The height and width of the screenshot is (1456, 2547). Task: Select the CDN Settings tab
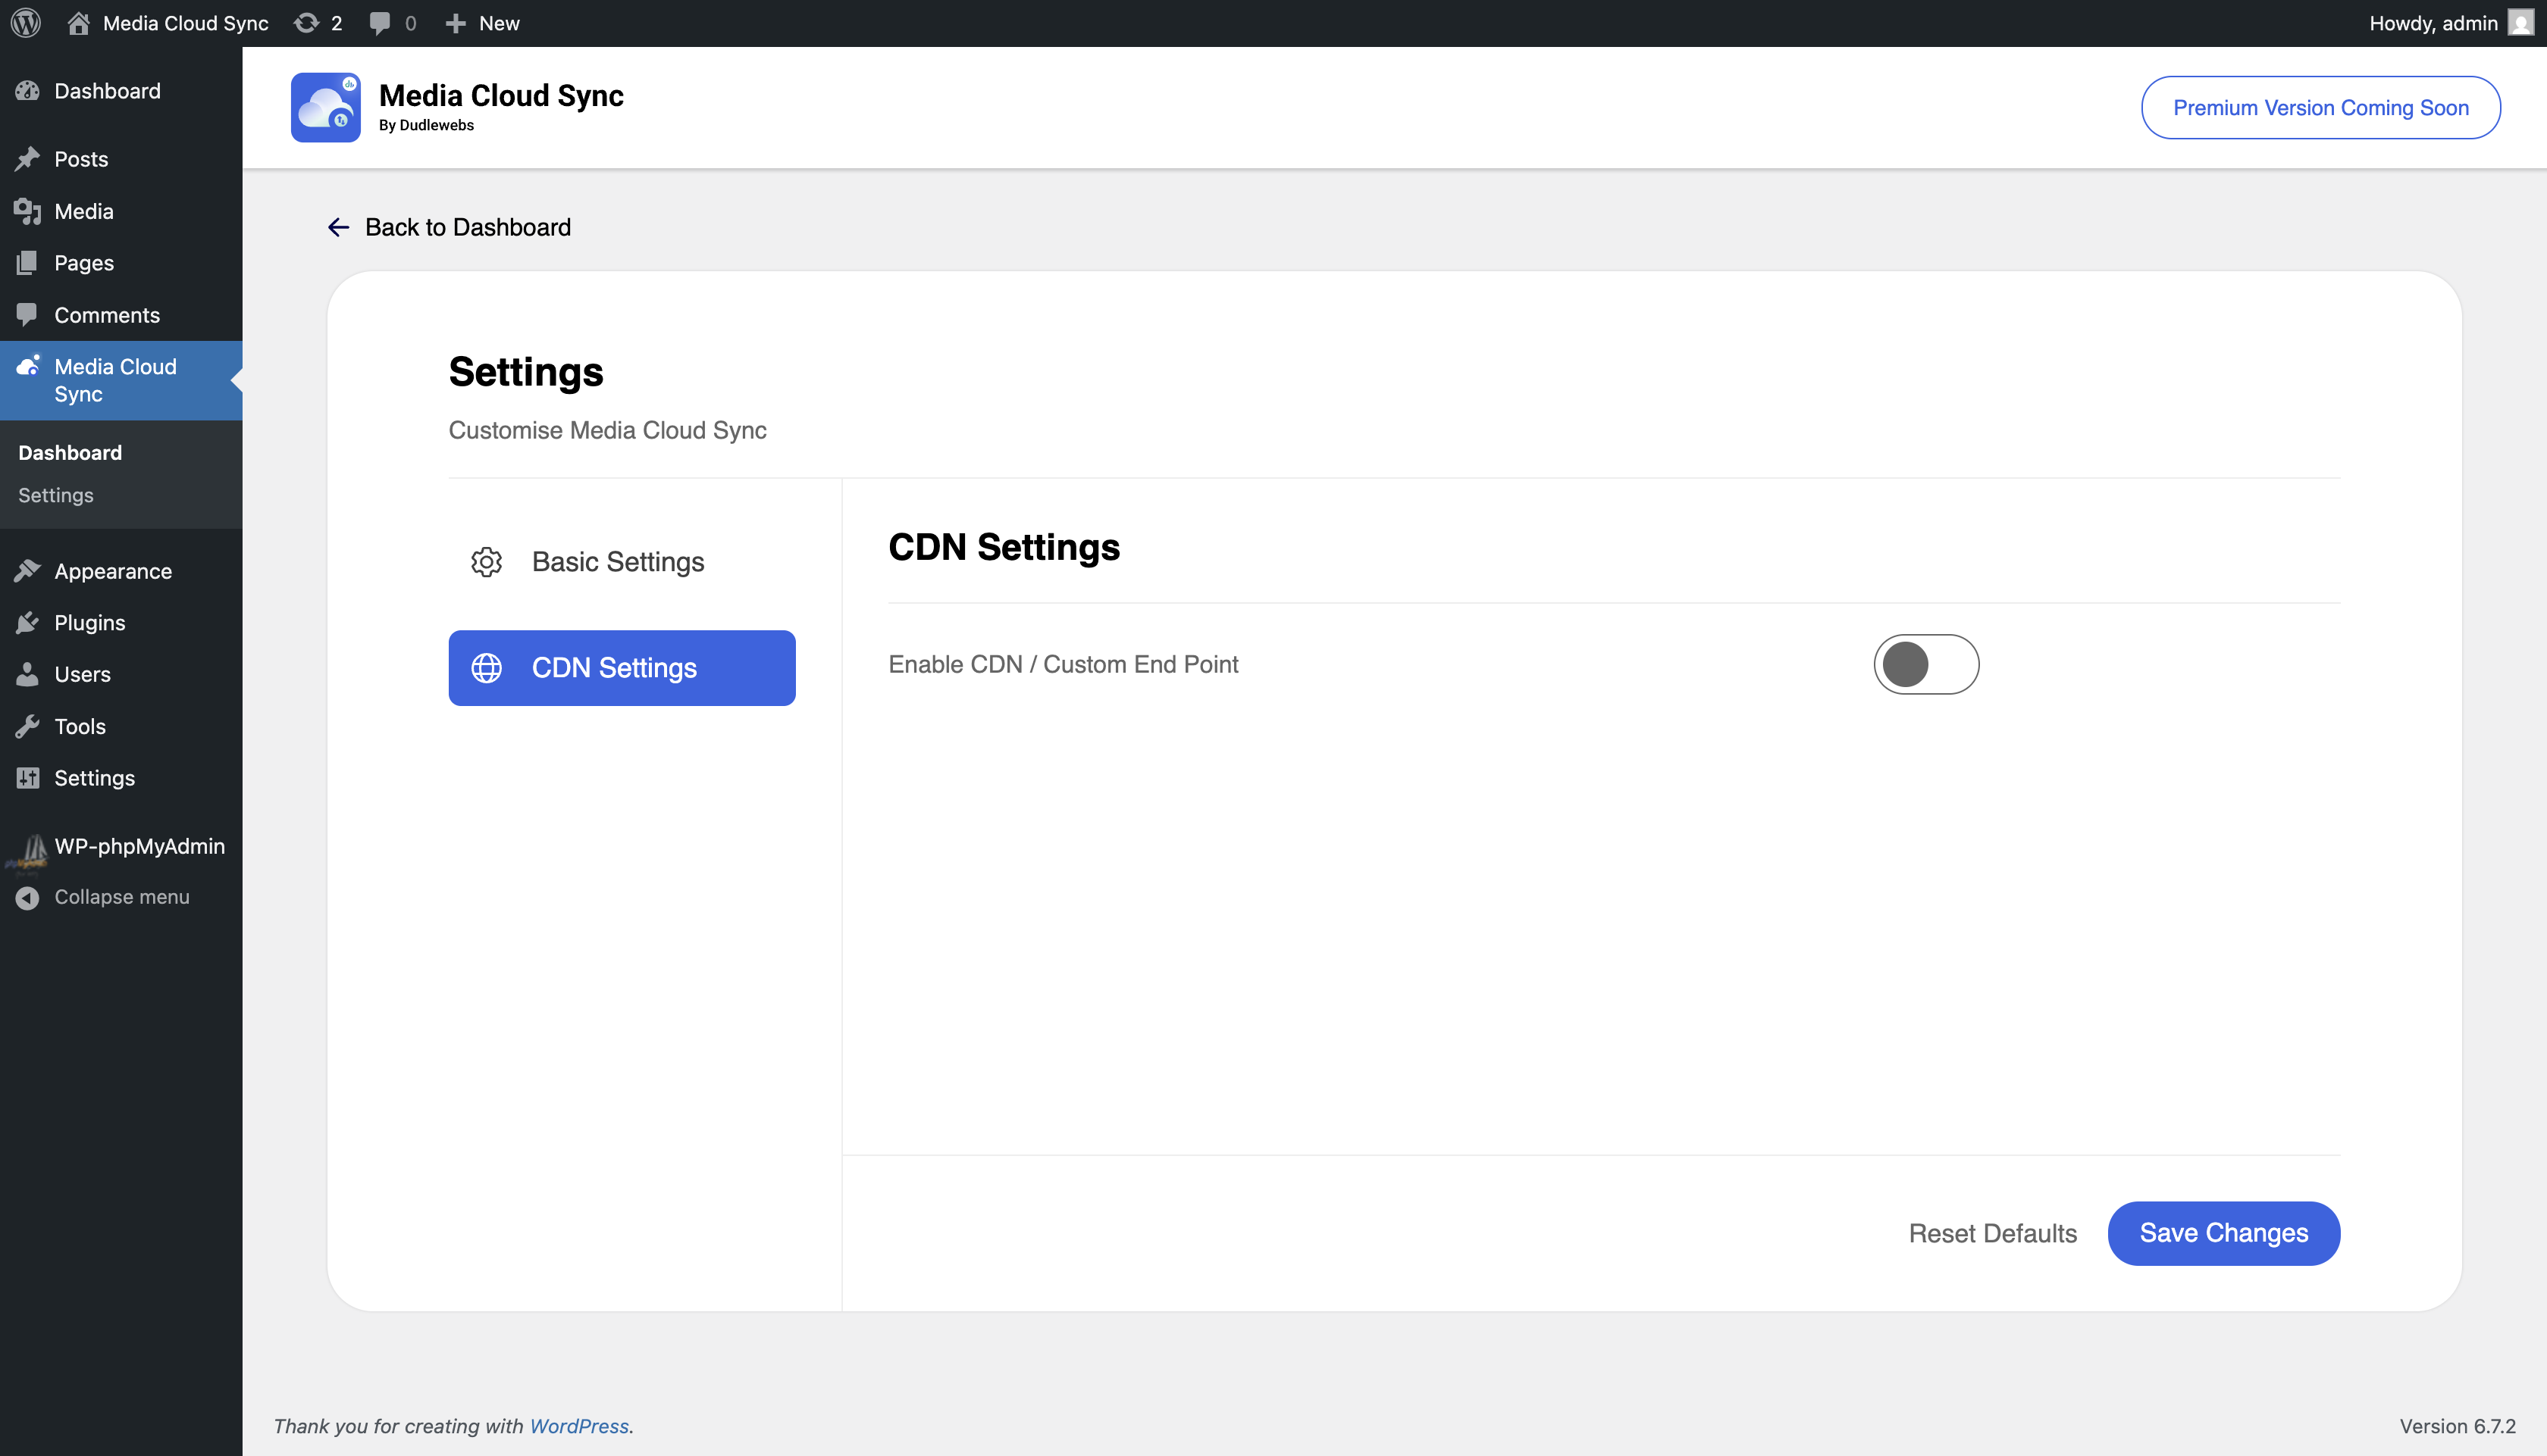pos(622,668)
